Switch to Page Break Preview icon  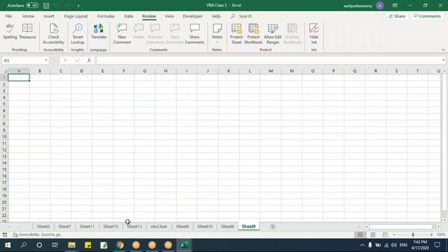click(385, 234)
